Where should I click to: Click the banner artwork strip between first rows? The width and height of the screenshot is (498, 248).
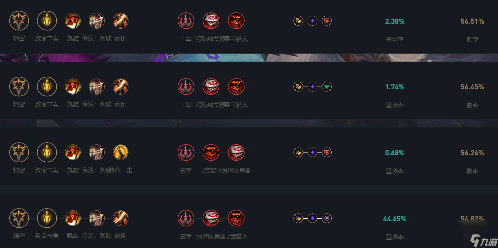249,58
